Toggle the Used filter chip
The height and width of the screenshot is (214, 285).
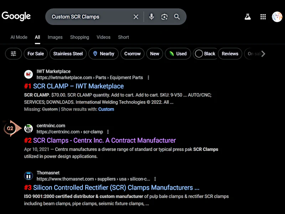tap(178, 54)
